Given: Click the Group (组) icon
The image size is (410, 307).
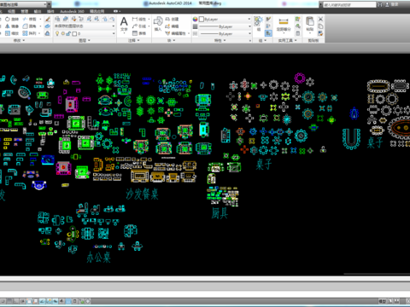Looking at the screenshot, I should point(259,22).
